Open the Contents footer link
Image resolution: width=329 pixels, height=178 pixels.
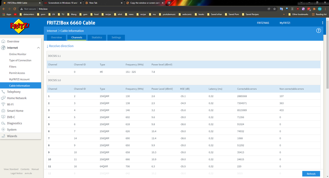pos(25,169)
